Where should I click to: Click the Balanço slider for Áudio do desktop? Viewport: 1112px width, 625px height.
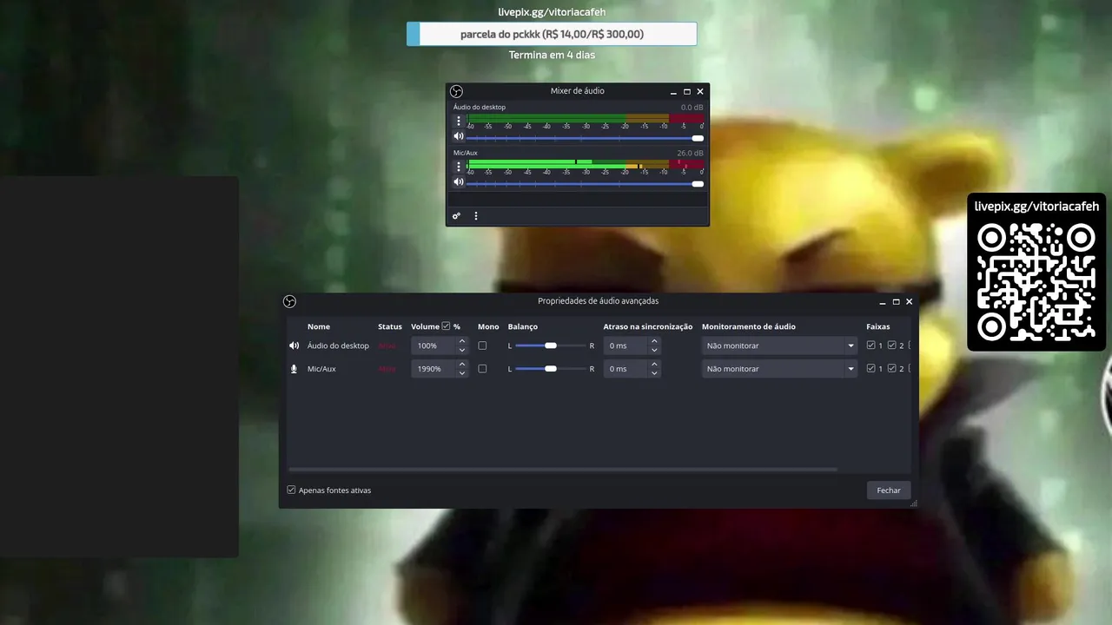(551, 345)
